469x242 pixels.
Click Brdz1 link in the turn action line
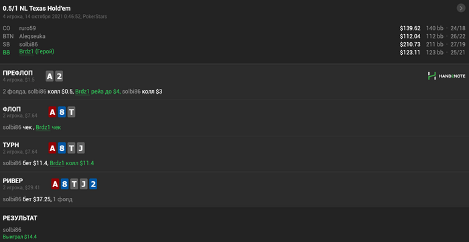tap(57, 163)
